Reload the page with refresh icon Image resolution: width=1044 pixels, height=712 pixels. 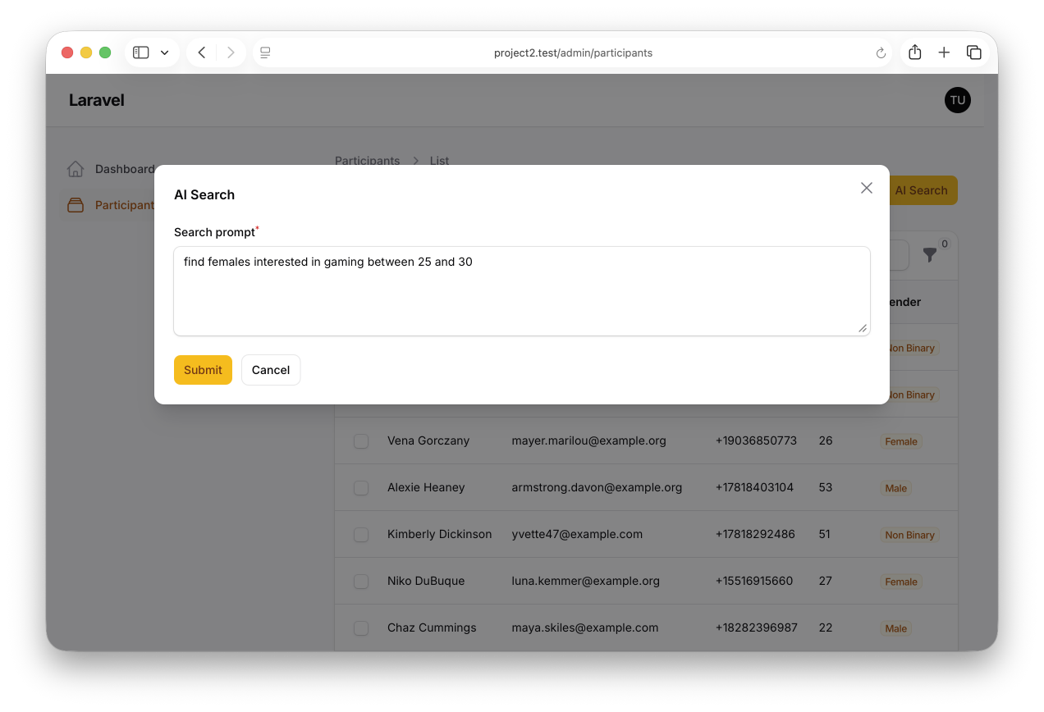tap(881, 53)
